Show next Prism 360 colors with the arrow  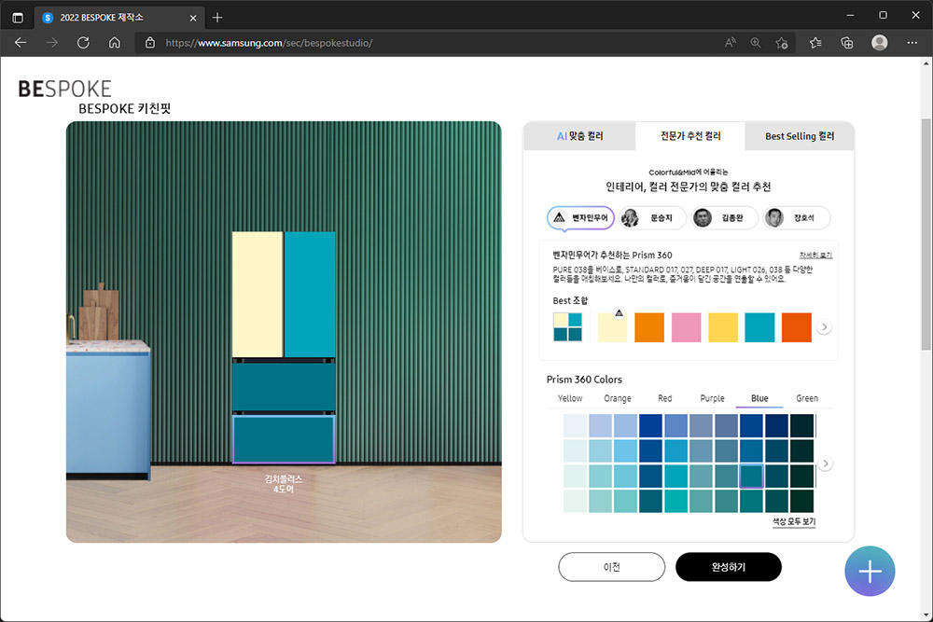(825, 463)
